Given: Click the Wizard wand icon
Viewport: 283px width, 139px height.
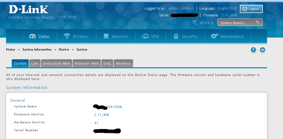Looking at the screenshot, I should [x=194, y=23].
